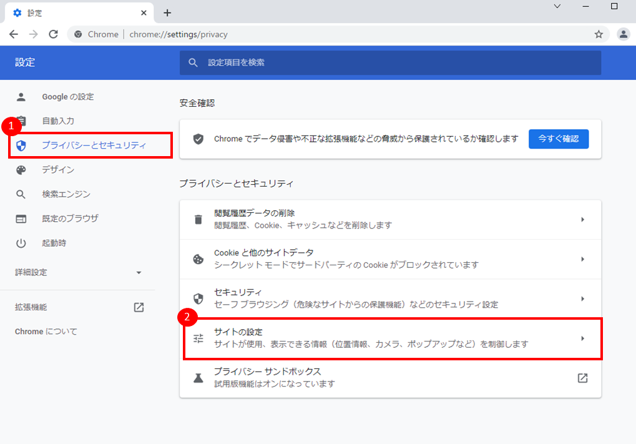Maximize the Chrome window
The image size is (636, 444).
[614, 6]
